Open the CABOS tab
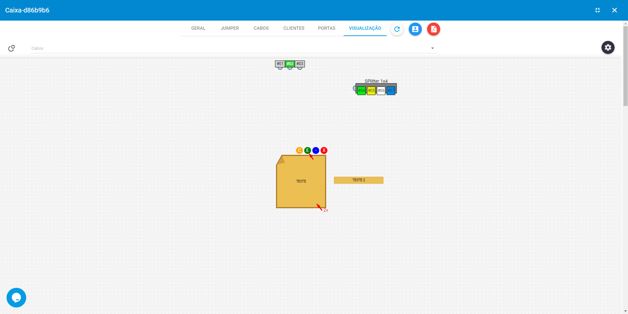This screenshot has height=314, width=628. [x=261, y=28]
